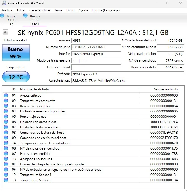
Task: Click status orb for registro de información de errores
Action: [x=6, y=169]
